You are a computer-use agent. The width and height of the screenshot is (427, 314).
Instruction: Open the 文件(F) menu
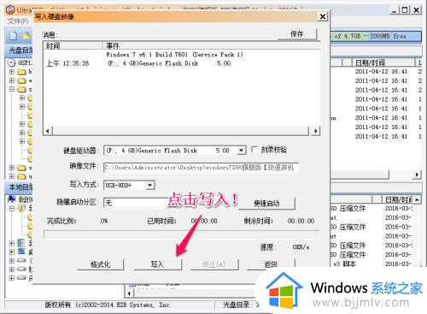[18, 21]
